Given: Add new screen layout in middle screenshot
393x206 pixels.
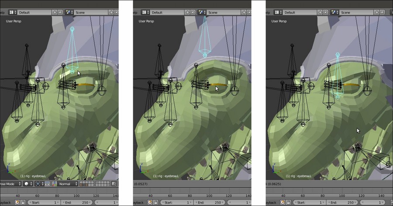Looking at the screenshot, I should point(187,12).
